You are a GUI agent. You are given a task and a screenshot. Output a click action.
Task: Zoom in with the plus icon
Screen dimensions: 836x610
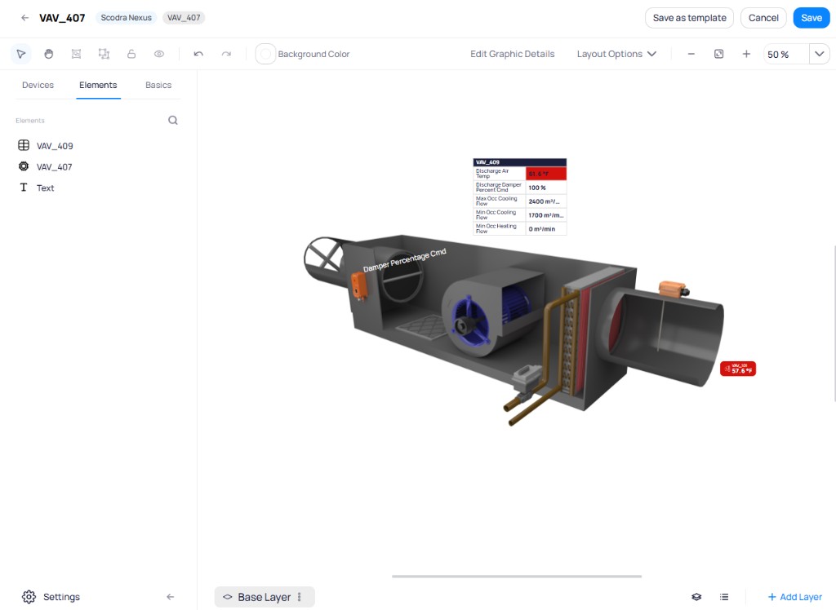click(x=746, y=54)
